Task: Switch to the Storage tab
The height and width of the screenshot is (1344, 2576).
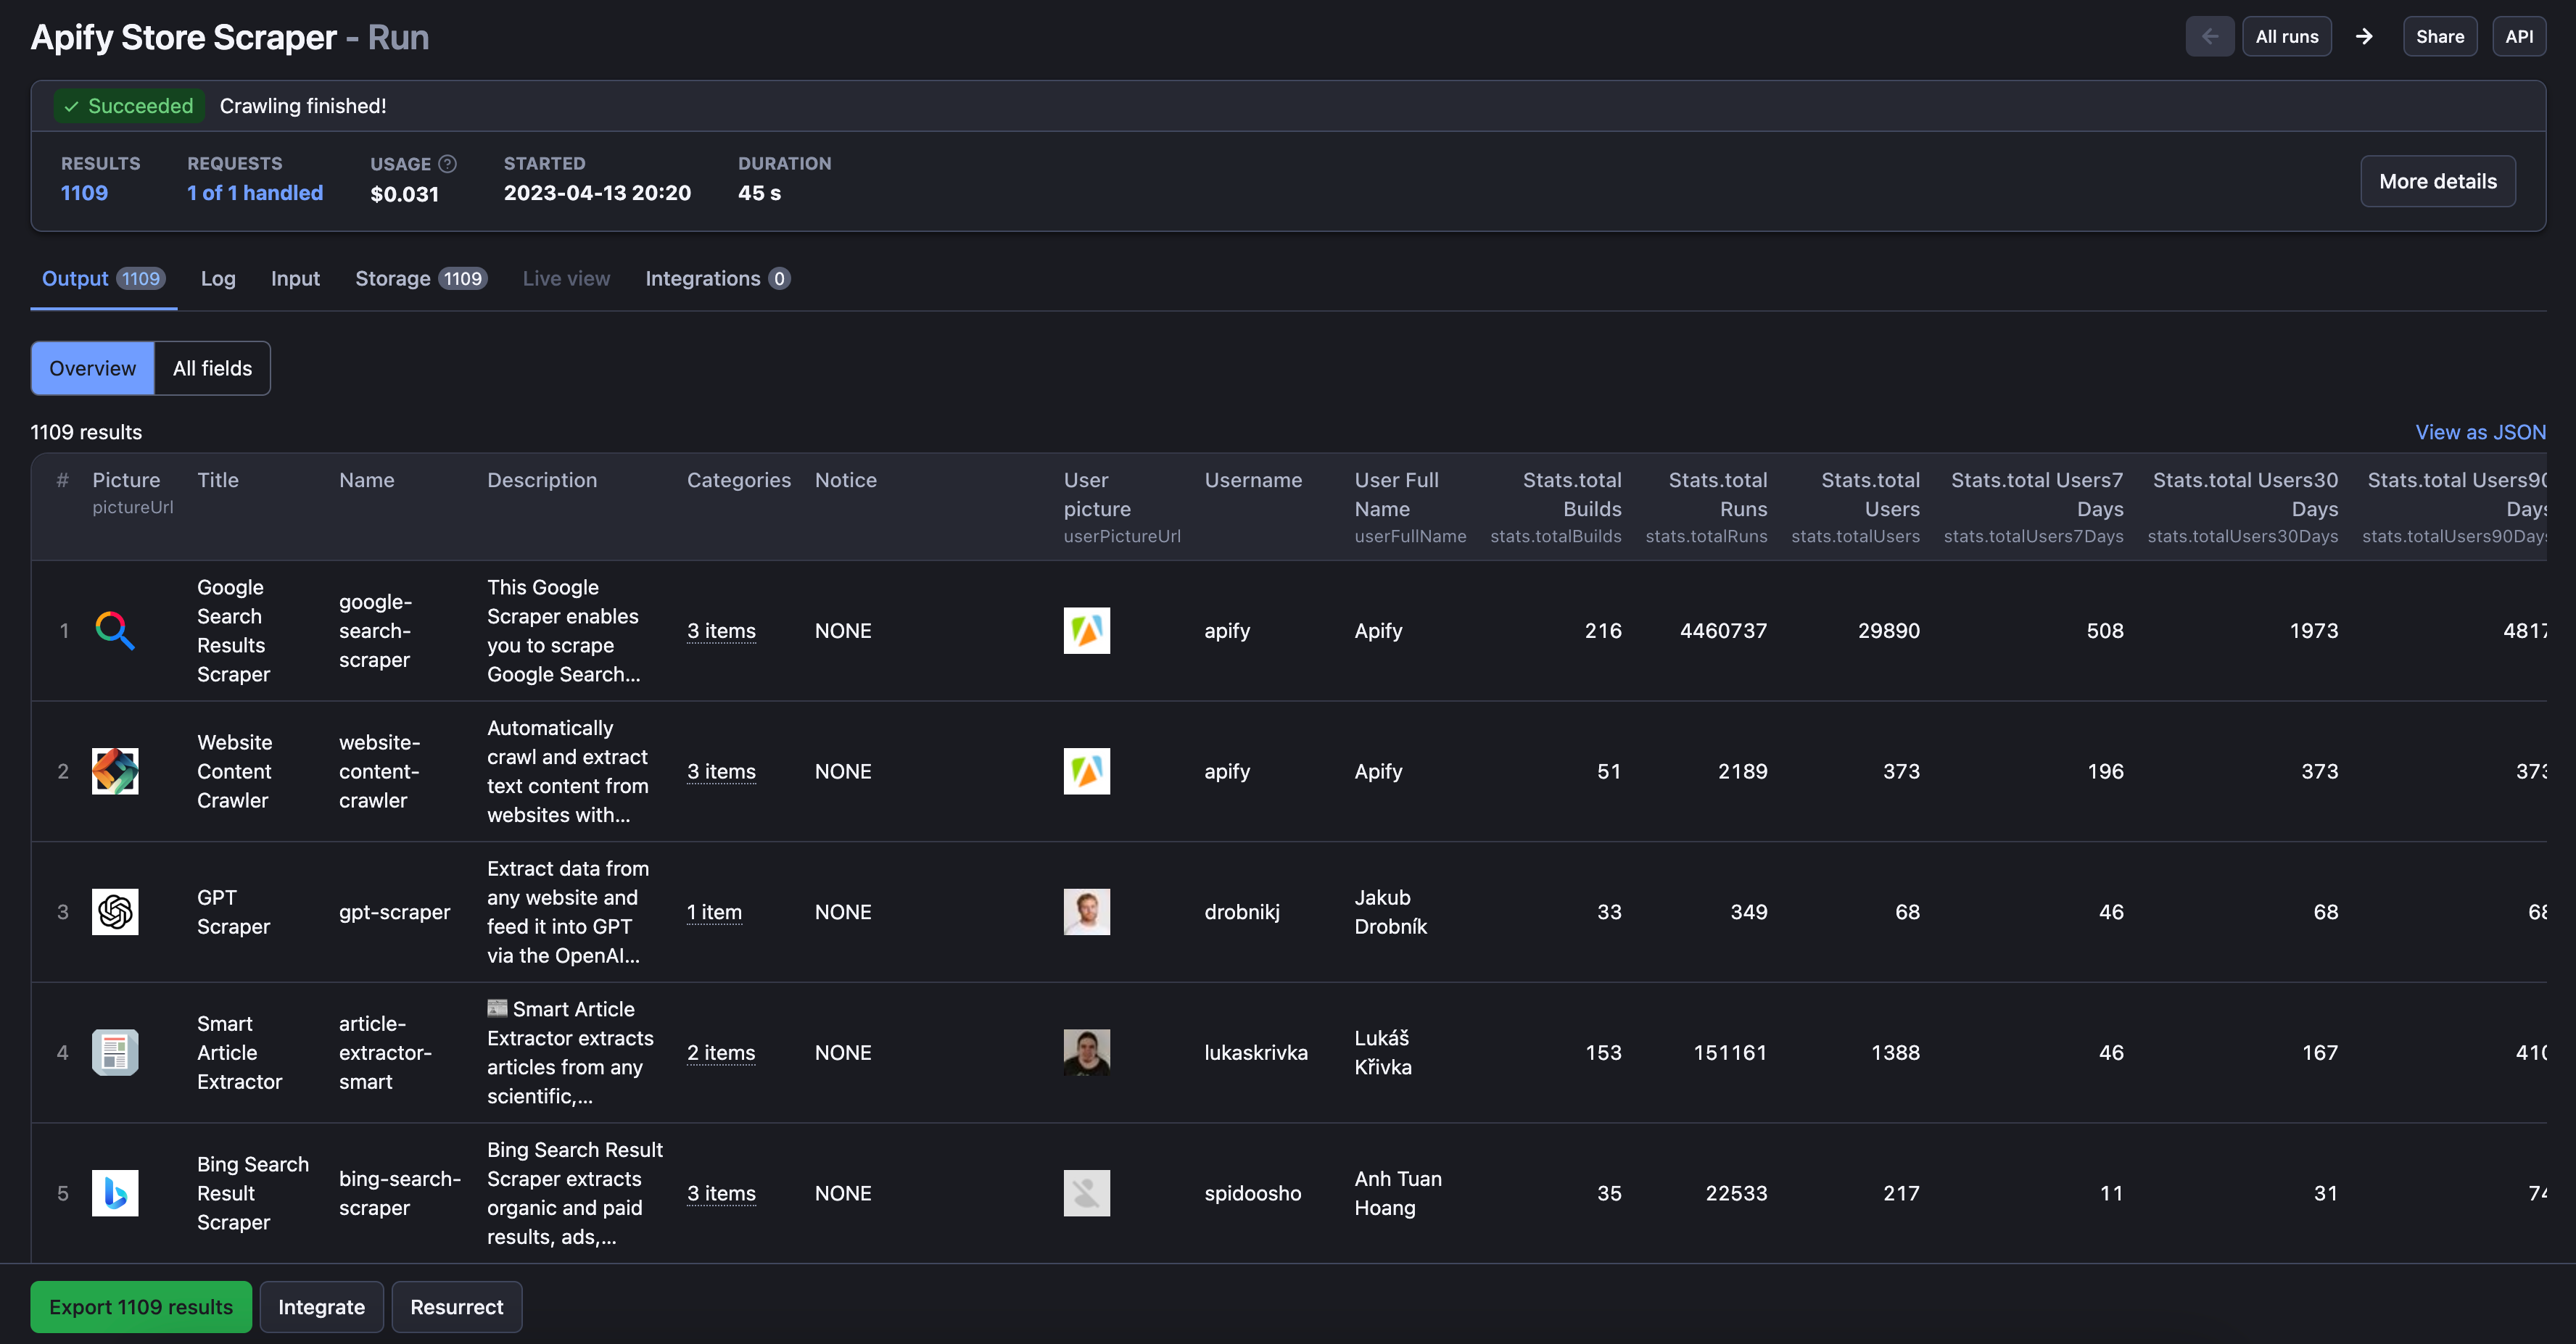Action: (421, 279)
